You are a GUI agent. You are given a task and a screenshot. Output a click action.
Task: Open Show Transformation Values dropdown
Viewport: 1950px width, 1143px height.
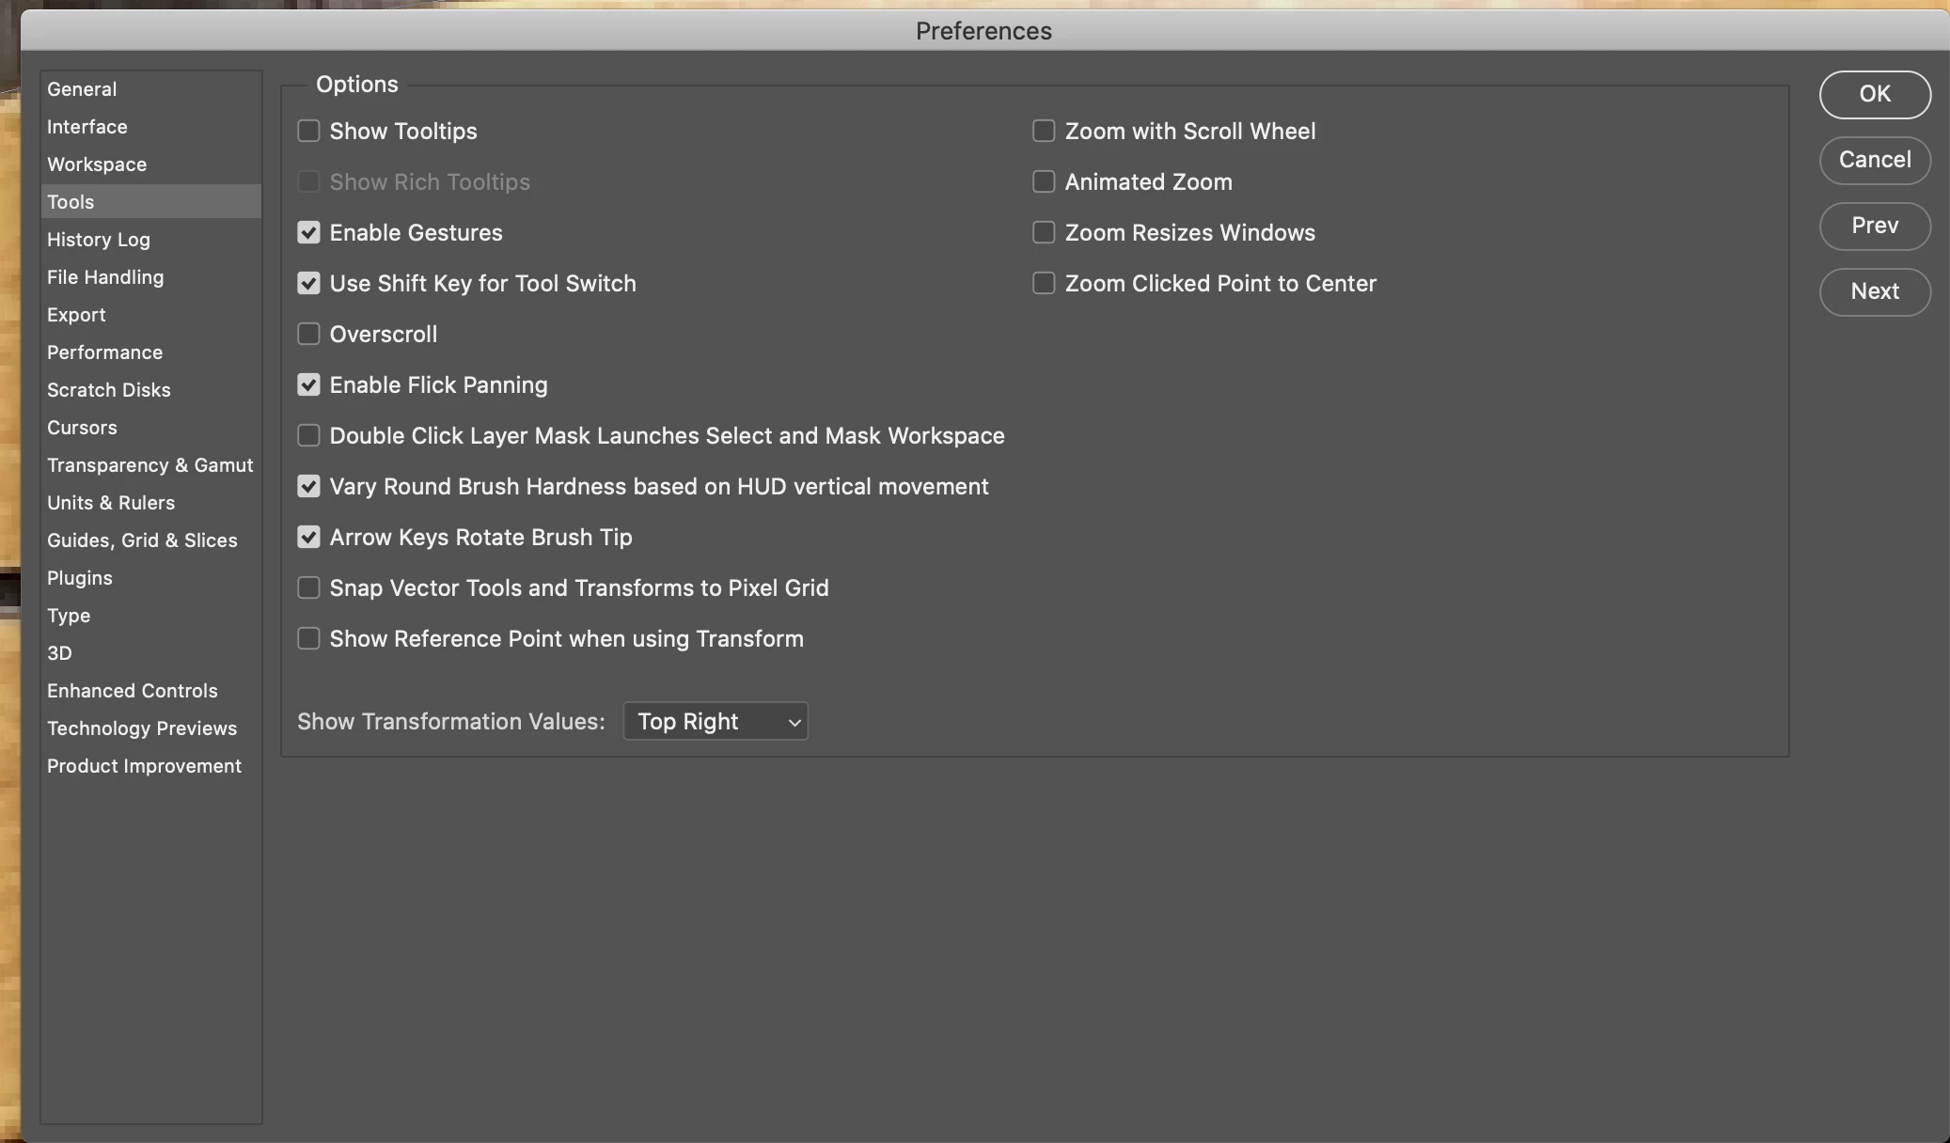coord(716,721)
